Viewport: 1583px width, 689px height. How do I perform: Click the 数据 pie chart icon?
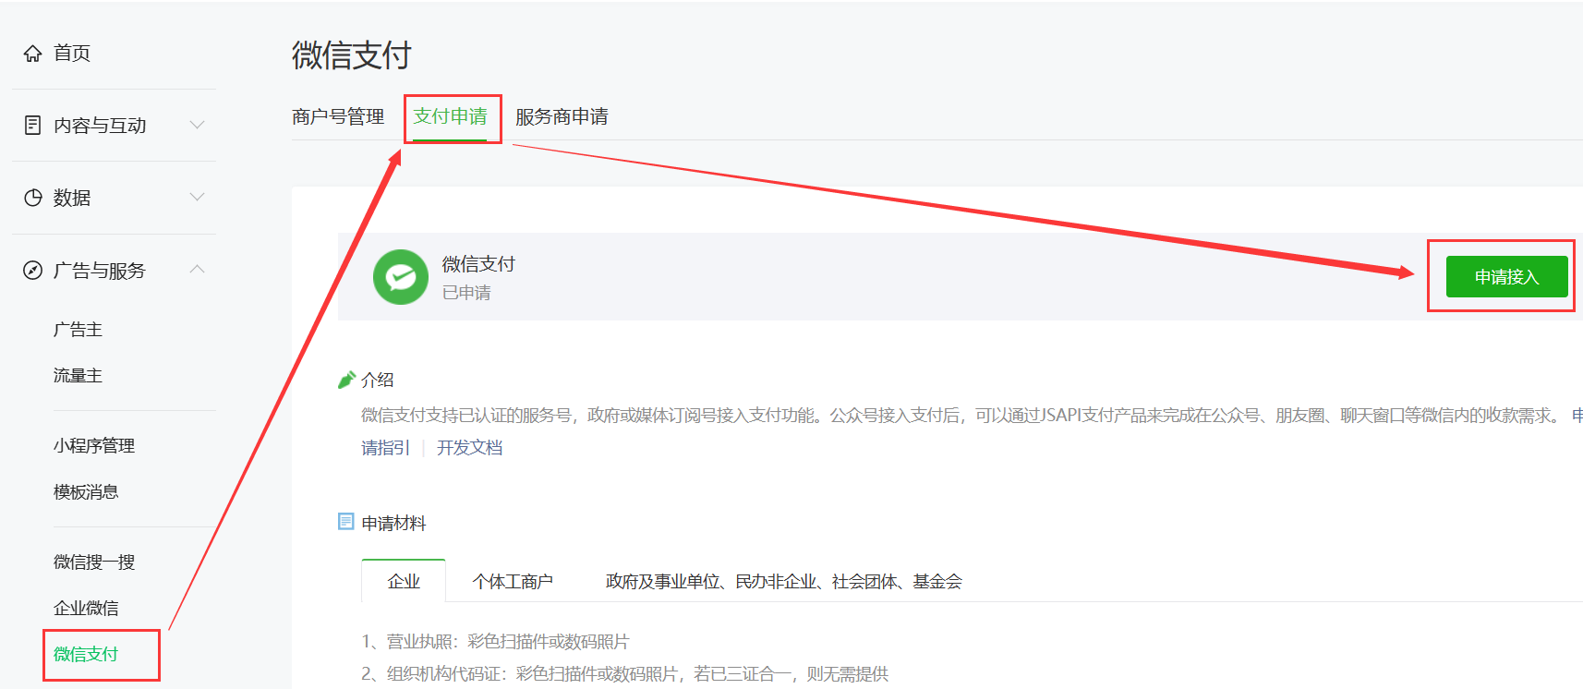pos(33,198)
